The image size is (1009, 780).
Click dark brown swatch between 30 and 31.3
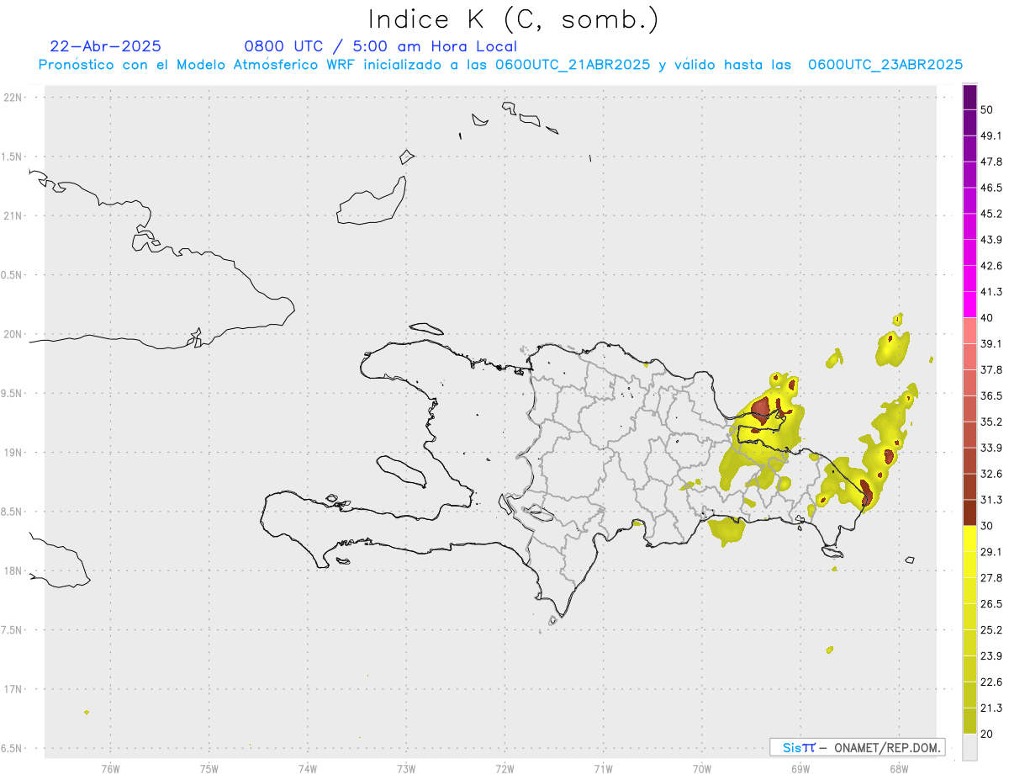tap(969, 512)
